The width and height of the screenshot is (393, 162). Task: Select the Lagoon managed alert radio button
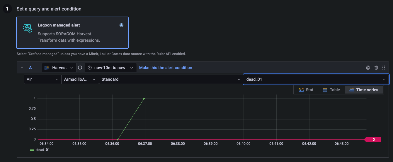[122, 25]
